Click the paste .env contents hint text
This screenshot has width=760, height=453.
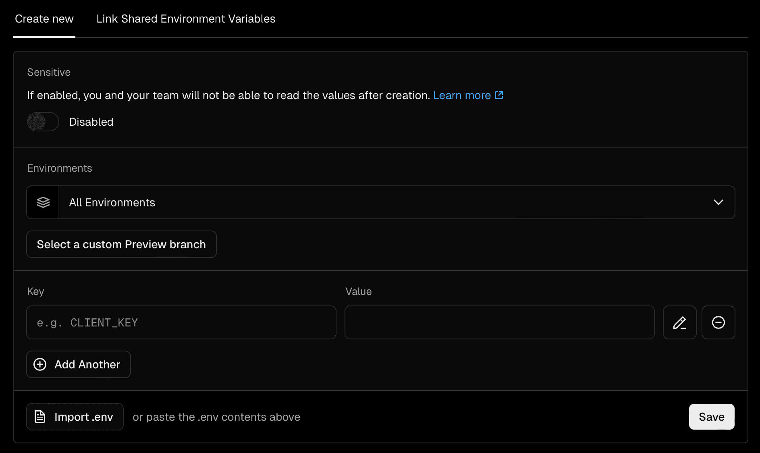click(216, 417)
